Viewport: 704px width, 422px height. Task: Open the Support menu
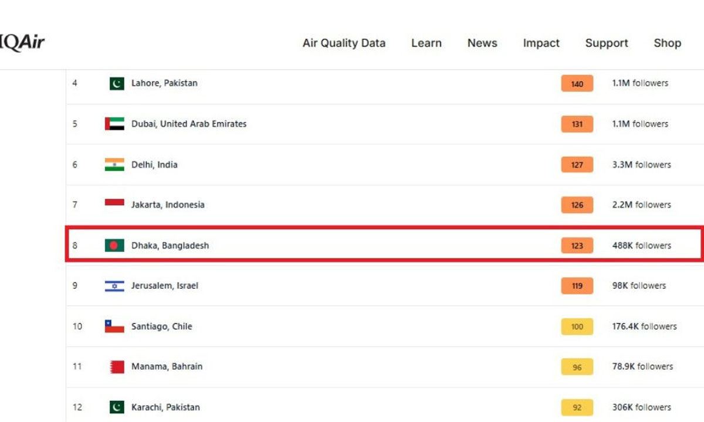coord(607,43)
